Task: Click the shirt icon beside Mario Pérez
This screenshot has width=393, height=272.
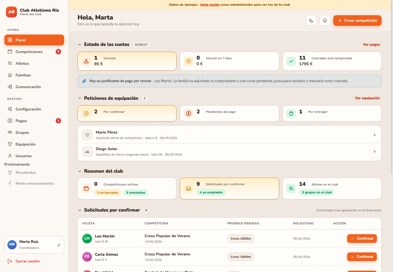Action: pyautogui.click(x=87, y=135)
